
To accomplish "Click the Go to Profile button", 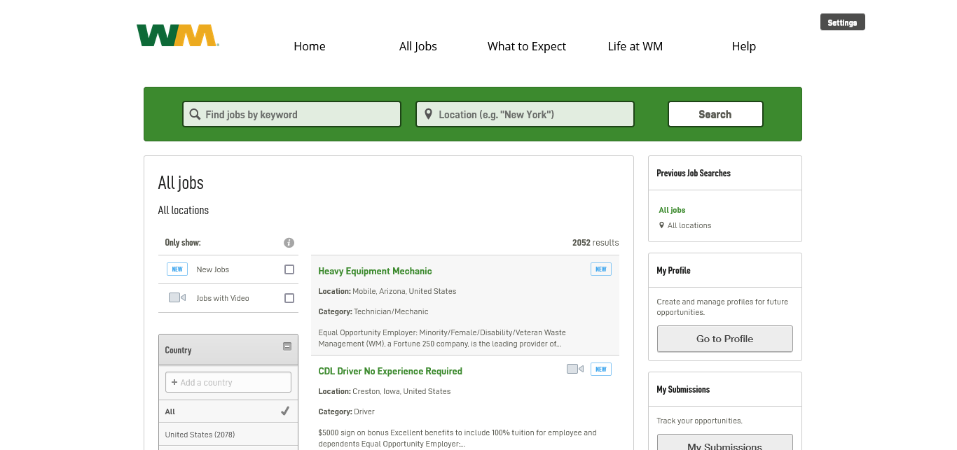I will 724,339.
